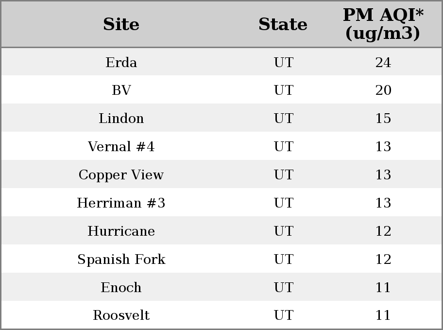
Task: Select the Erda site cell
Action: pyautogui.click(x=121, y=62)
